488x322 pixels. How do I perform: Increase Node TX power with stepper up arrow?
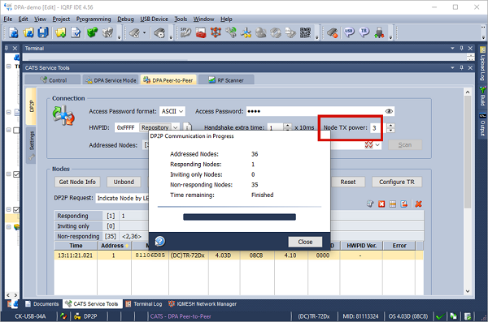tap(390, 126)
